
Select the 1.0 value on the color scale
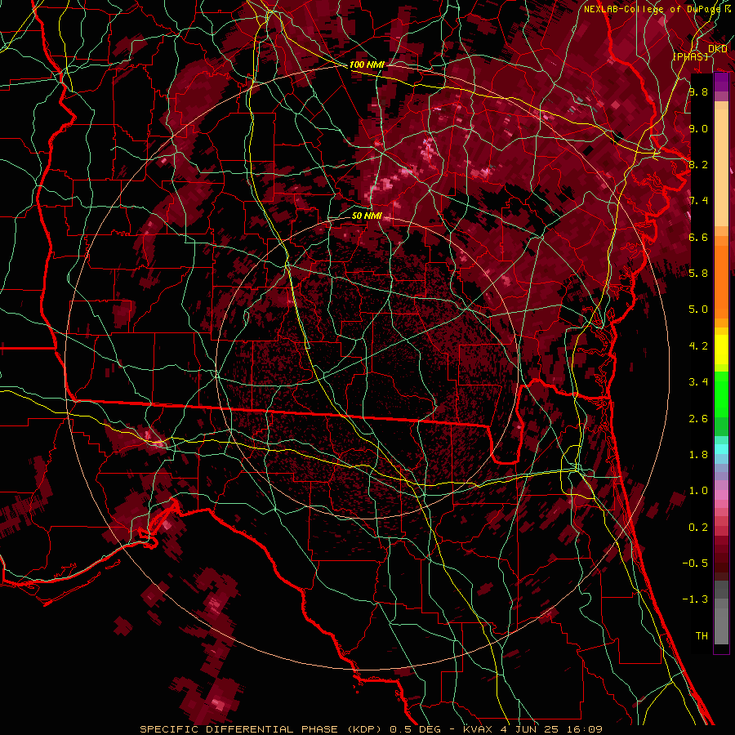pyautogui.click(x=698, y=491)
